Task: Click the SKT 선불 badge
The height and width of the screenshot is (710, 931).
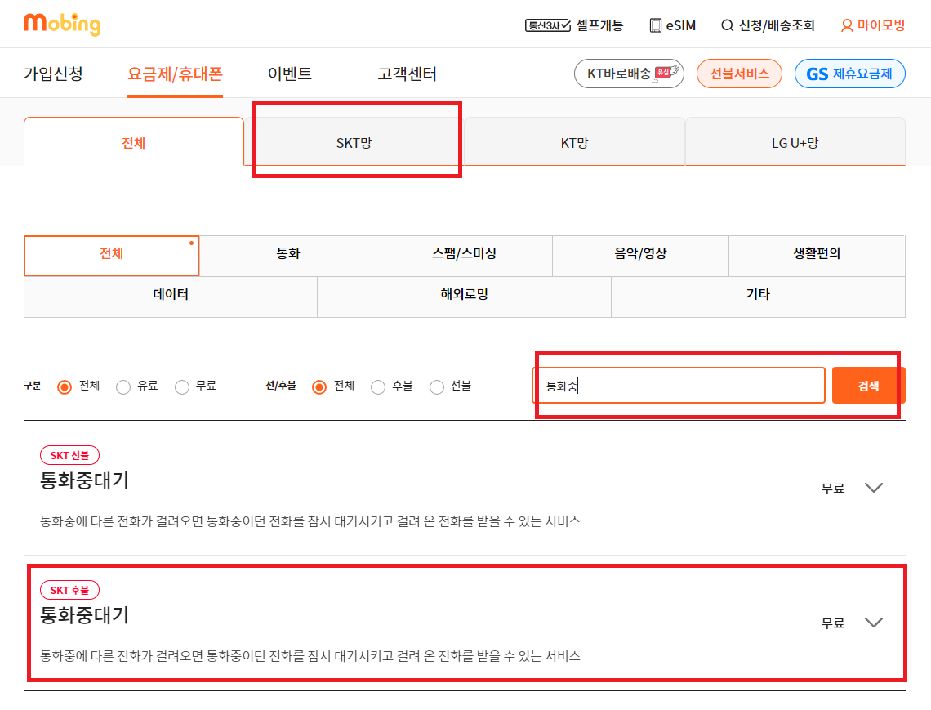Action: [x=69, y=455]
